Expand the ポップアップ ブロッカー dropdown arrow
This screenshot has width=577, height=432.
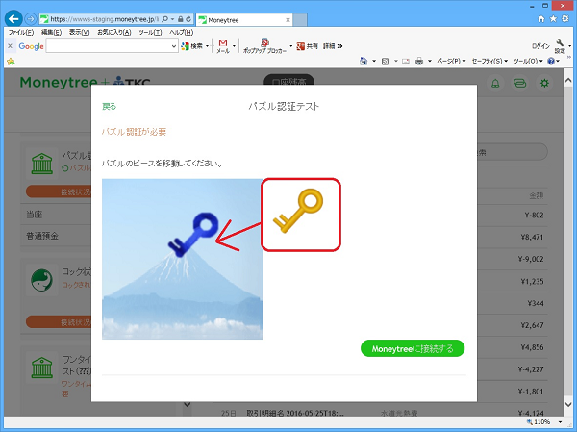pyautogui.click(x=290, y=46)
